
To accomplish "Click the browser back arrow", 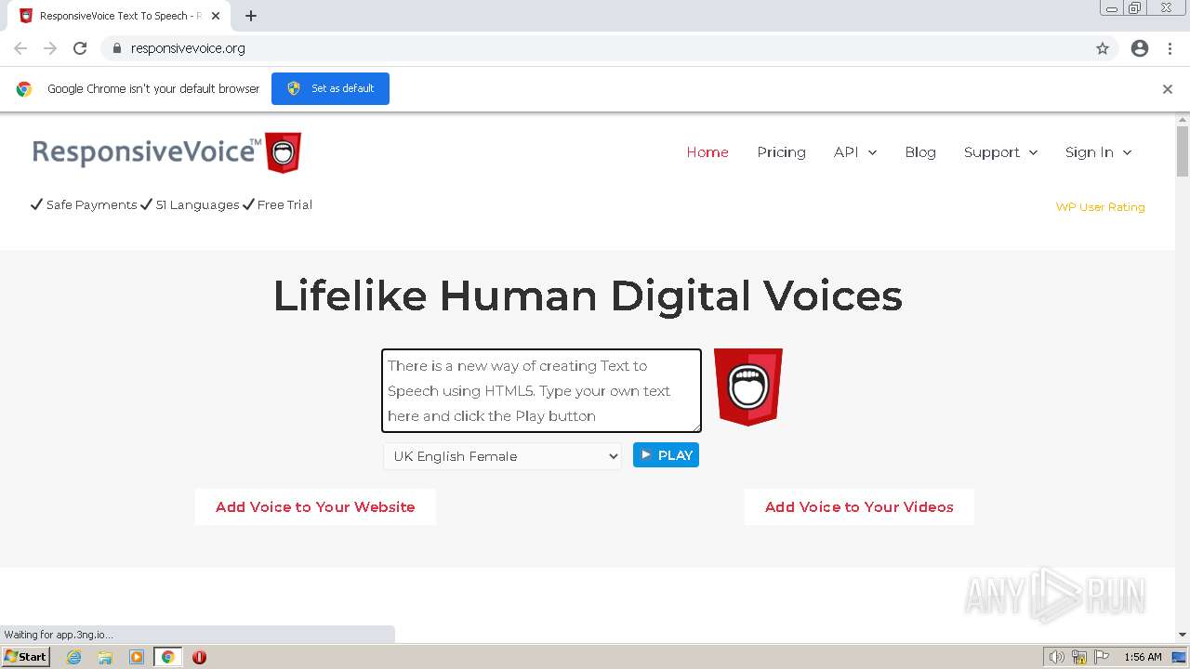I will 20,48.
